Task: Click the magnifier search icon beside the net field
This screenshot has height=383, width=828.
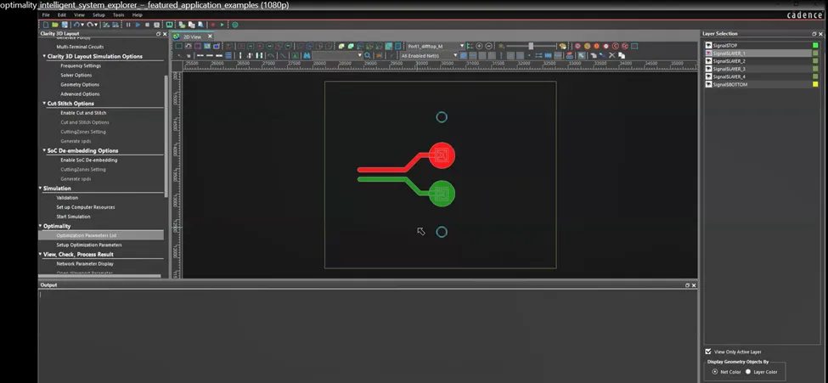Action: tap(368, 55)
